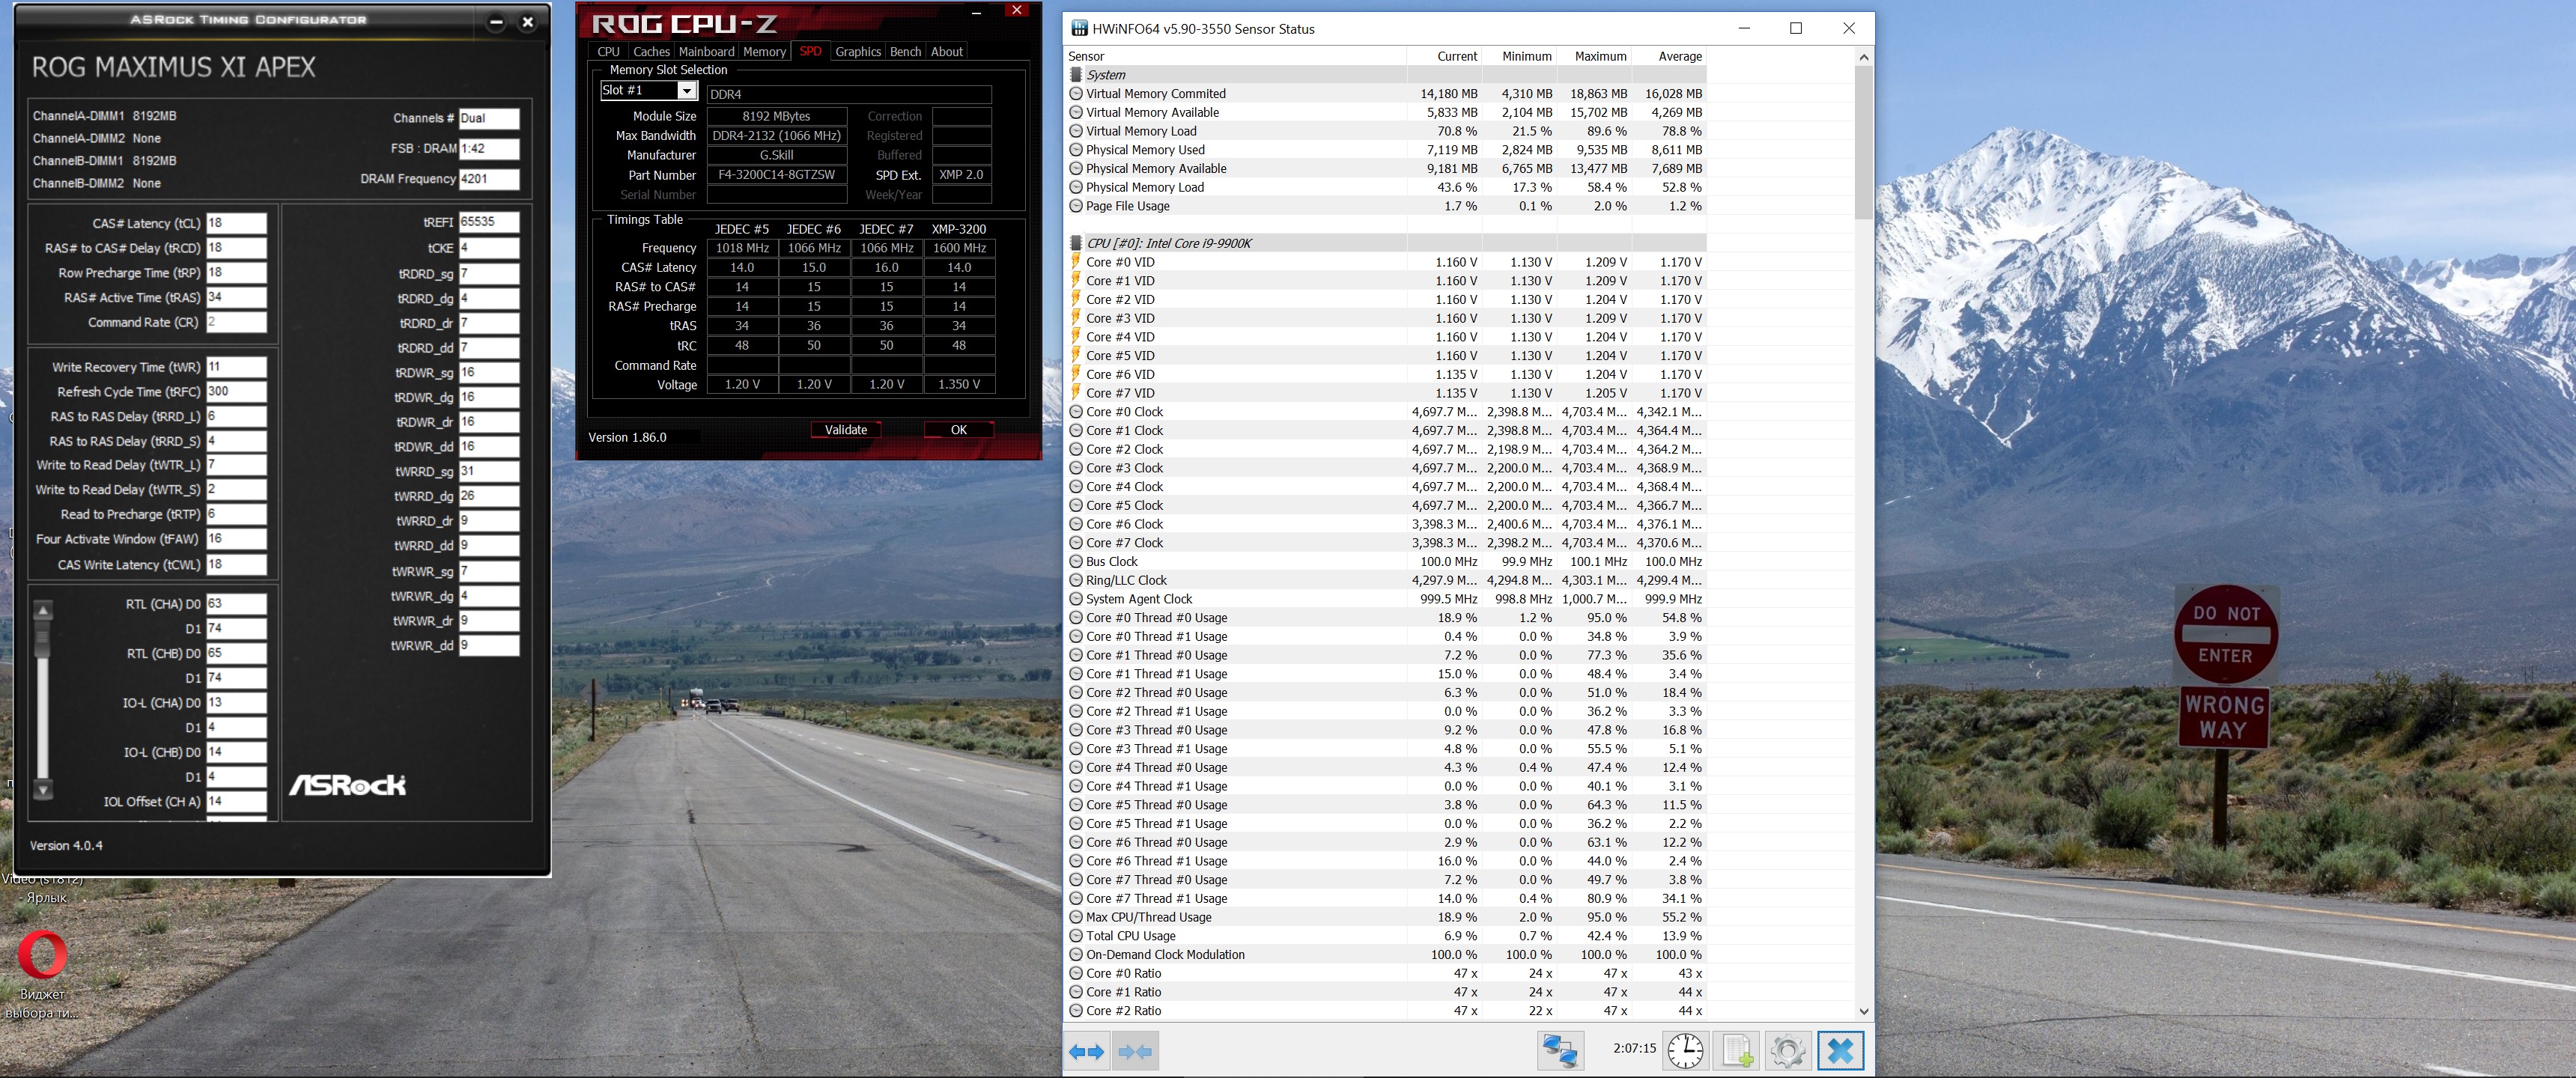Screen dimensions: 2576x1078
Task: Open the Slot #1 memory slot dropdown
Action: click(x=686, y=91)
